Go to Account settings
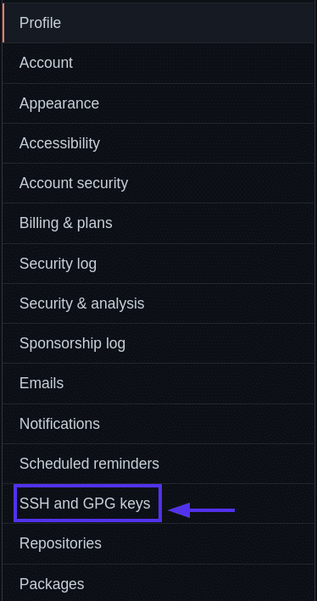This screenshot has height=601, width=317. pos(158,63)
